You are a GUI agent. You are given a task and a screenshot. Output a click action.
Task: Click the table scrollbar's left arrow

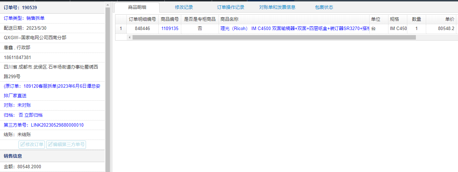129,37
